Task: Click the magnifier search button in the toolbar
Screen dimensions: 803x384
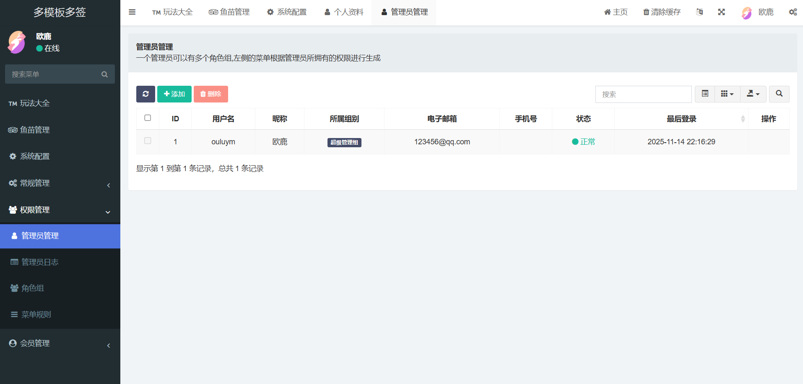Action: [x=779, y=94]
